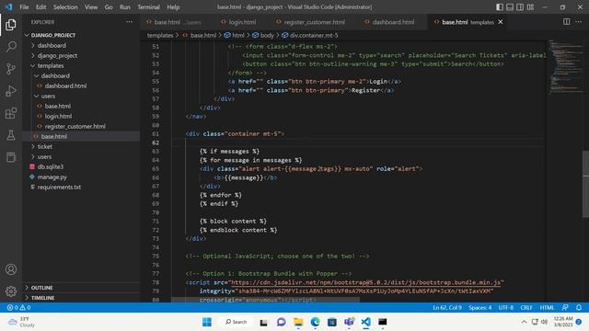589x331 pixels.
Task: Open the Accounts icon in activity bar
Action: pos(11,269)
